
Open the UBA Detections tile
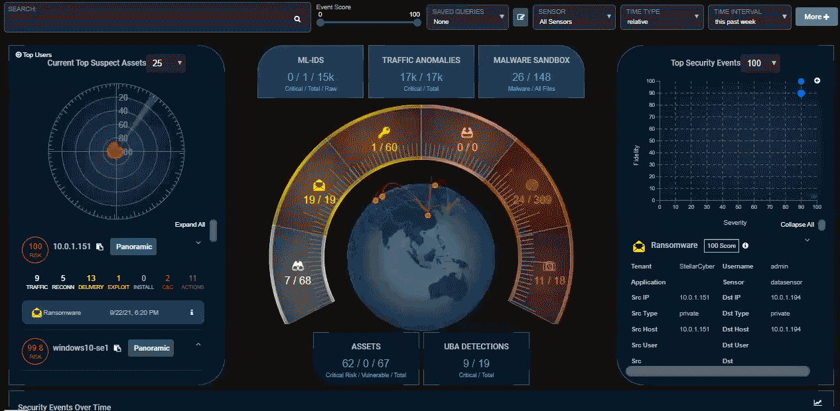476,359
